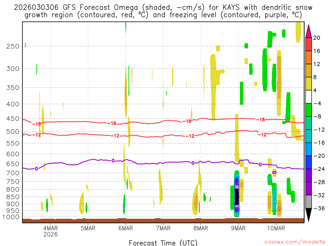The image size is (328, 246).
Task: Click the white colorbar swatch between -4 and 4
Action: (308, 97)
